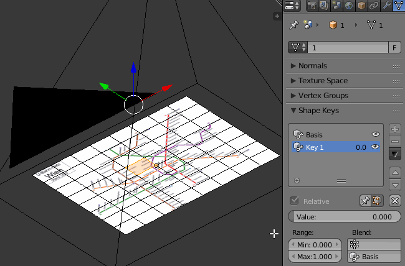Move shape key down in list
This screenshot has width=405, height=266.
click(x=395, y=185)
